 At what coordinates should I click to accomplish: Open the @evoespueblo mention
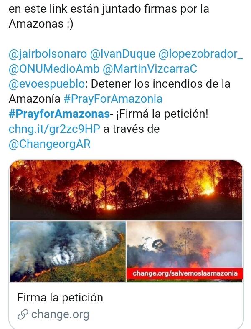pyautogui.click(x=47, y=84)
